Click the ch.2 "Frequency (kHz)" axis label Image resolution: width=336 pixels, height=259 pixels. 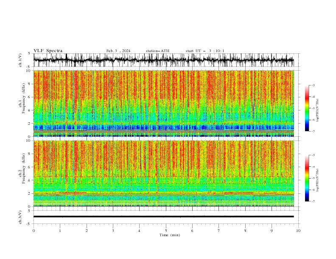coord(24,168)
